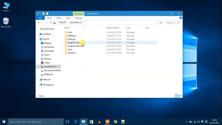The image size is (222, 125).
Task: Open OneDrive in navigation pane
Action: point(47,34)
